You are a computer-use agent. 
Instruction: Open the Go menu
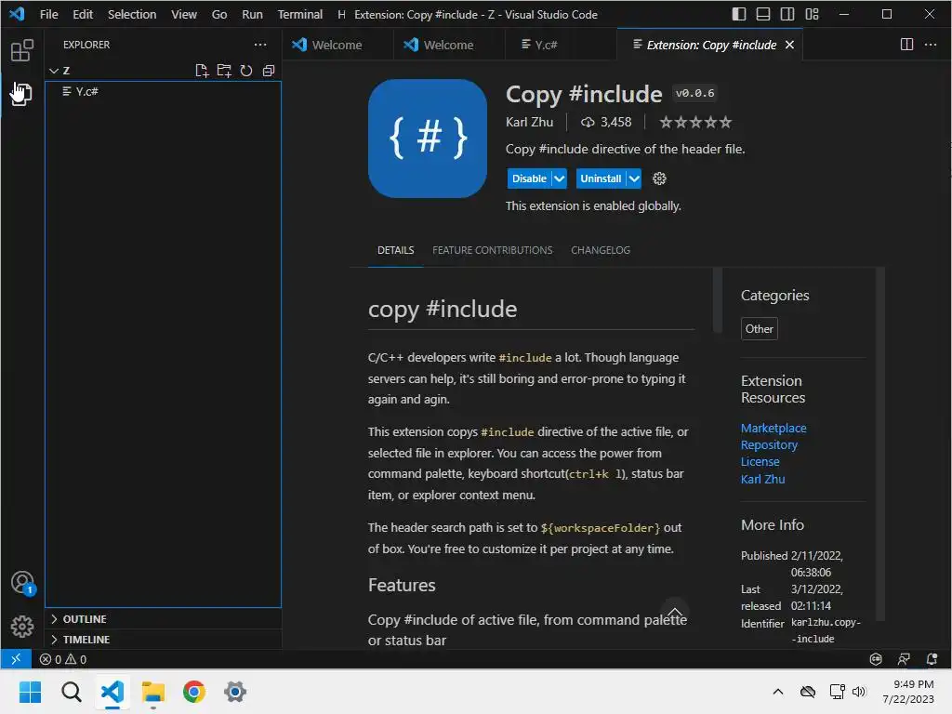tap(219, 14)
